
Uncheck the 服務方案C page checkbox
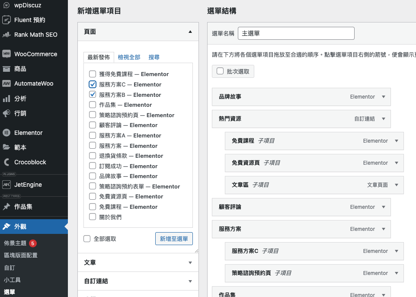tap(93, 84)
